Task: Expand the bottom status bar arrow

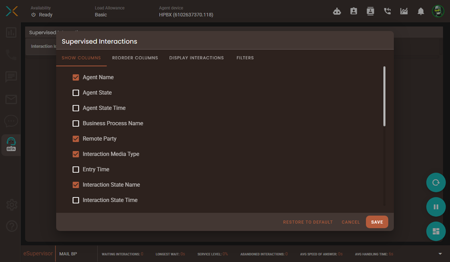Action: point(440,254)
